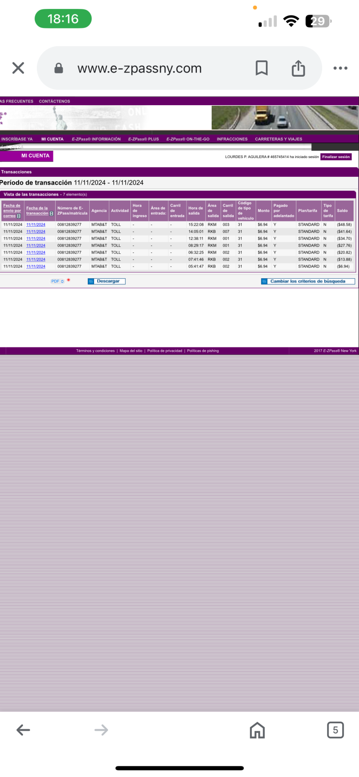359x777 pixels.
Task: Open Política de privacidad footer link
Action: (165, 351)
